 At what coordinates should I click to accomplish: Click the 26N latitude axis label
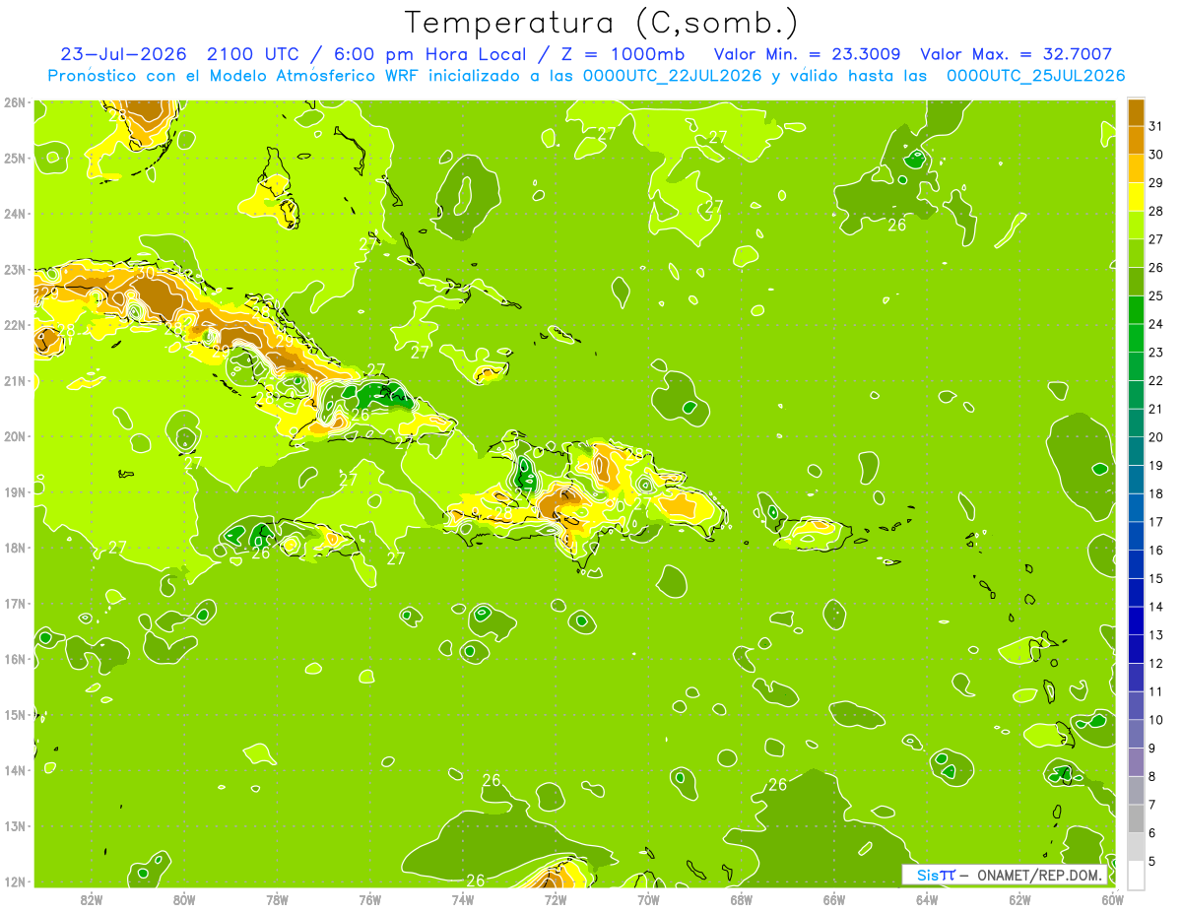14,102
